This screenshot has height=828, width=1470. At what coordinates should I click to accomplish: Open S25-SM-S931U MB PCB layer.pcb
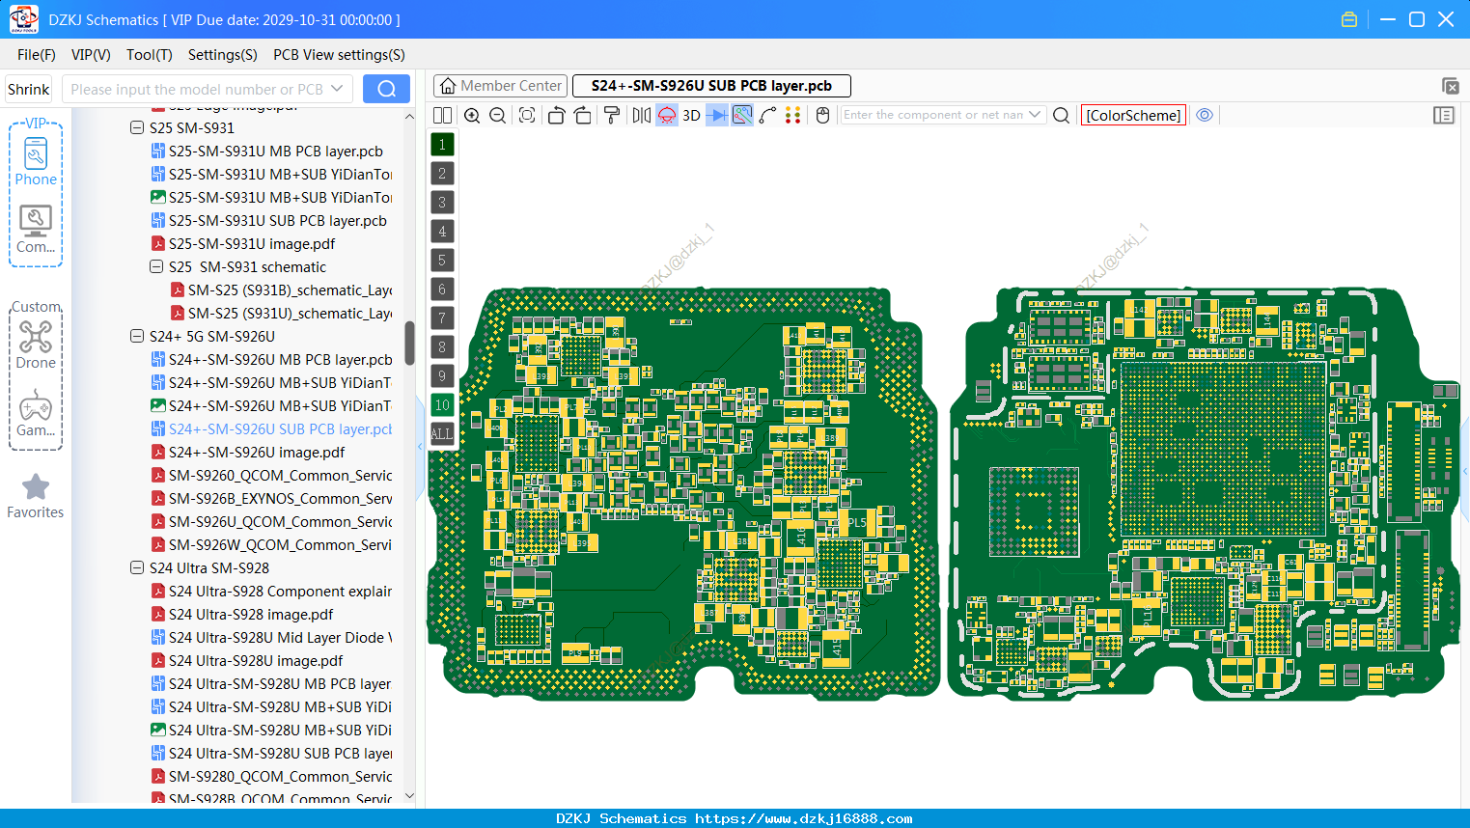tap(276, 151)
